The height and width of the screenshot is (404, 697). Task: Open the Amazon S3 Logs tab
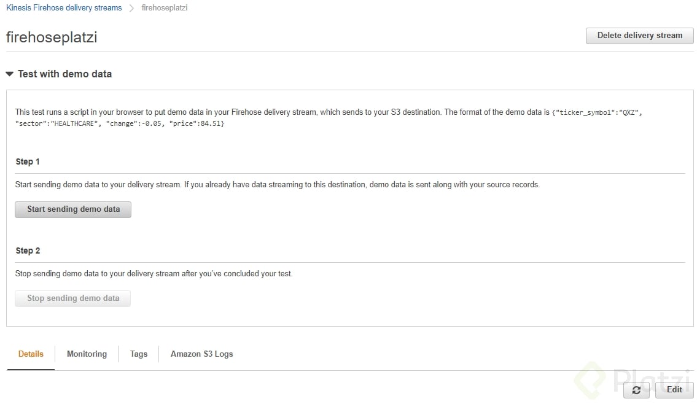pos(202,354)
